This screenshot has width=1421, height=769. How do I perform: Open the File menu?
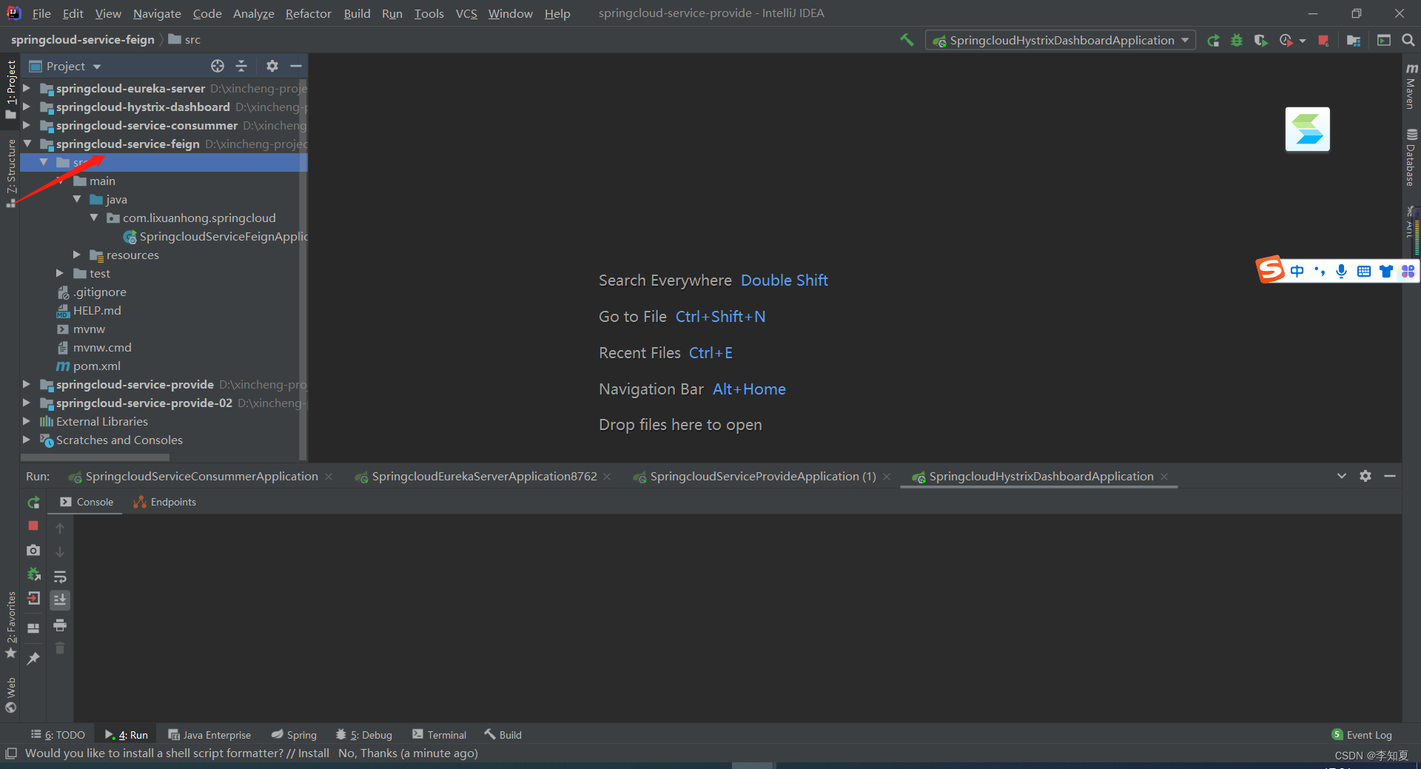(41, 13)
